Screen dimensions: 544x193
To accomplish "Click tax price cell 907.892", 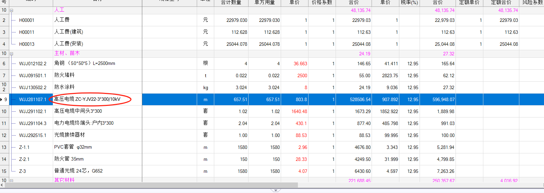I will click(390, 99).
